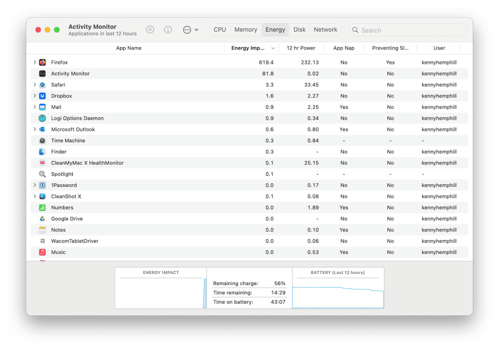Switch to the Memory tab
The image size is (499, 350).
(x=245, y=30)
